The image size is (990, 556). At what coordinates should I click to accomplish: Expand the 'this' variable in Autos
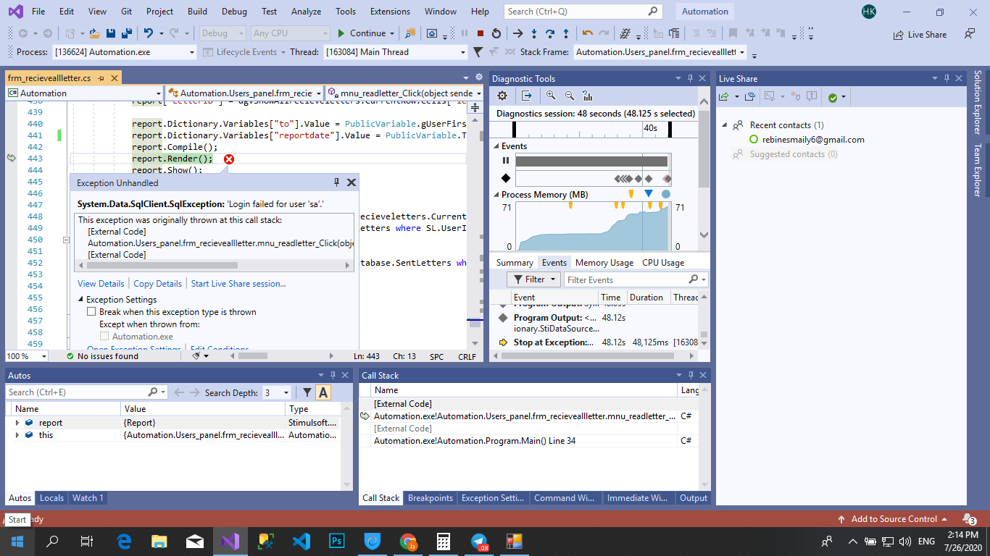(x=17, y=435)
